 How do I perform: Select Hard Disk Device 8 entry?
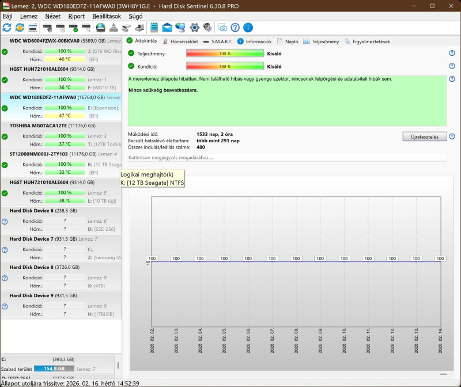click(x=61, y=276)
